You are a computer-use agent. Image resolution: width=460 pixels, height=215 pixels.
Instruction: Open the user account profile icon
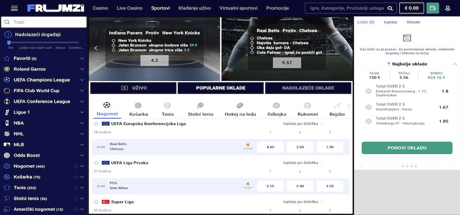[448, 8]
